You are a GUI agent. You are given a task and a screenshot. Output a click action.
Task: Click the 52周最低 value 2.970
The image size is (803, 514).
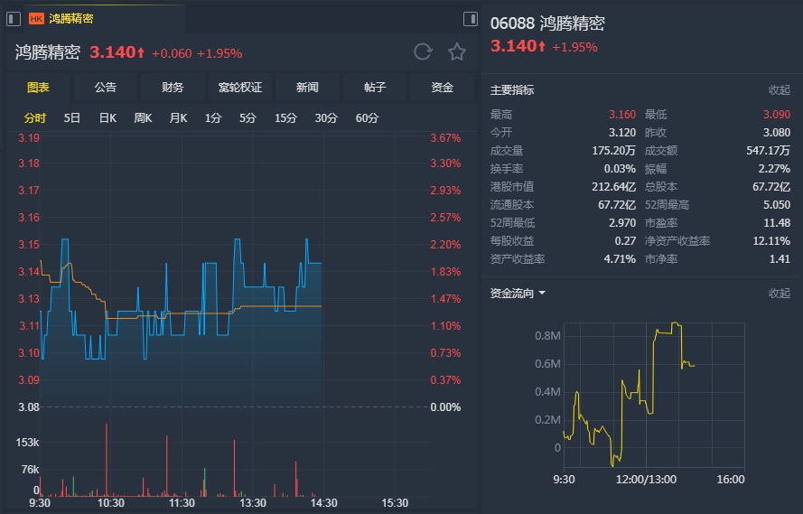622,223
